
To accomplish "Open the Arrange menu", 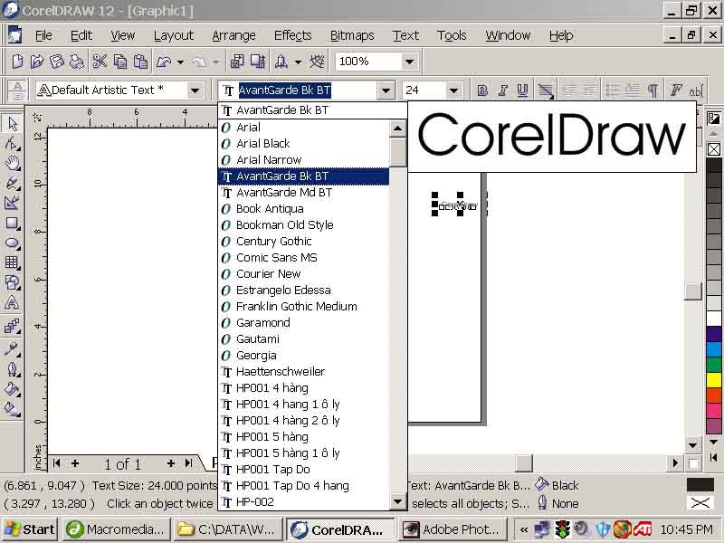I will point(233,35).
